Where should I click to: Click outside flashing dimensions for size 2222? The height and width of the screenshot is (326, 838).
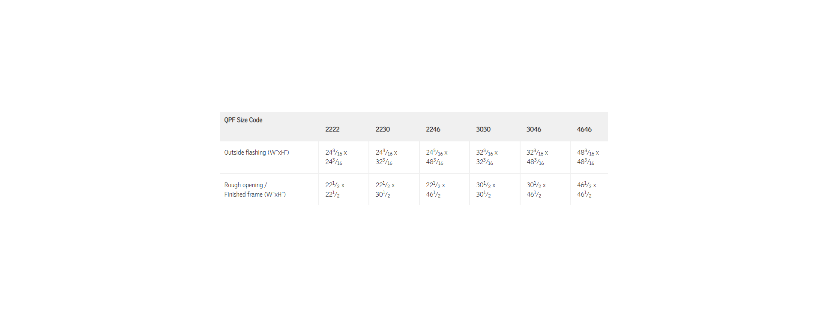(335, 157)
